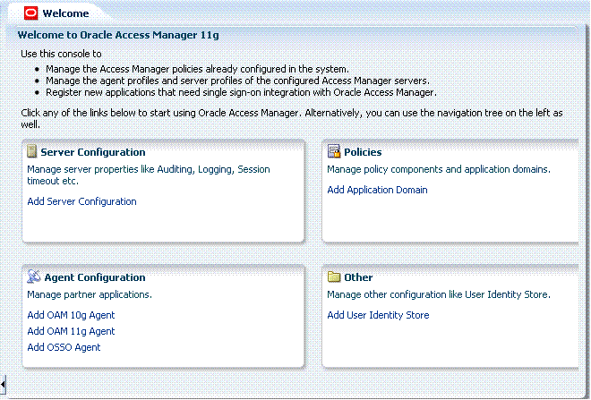The width and height of the screenshot is (591, 400).
Task: Click the red Oracle logo icon
Action: point(31,13)
